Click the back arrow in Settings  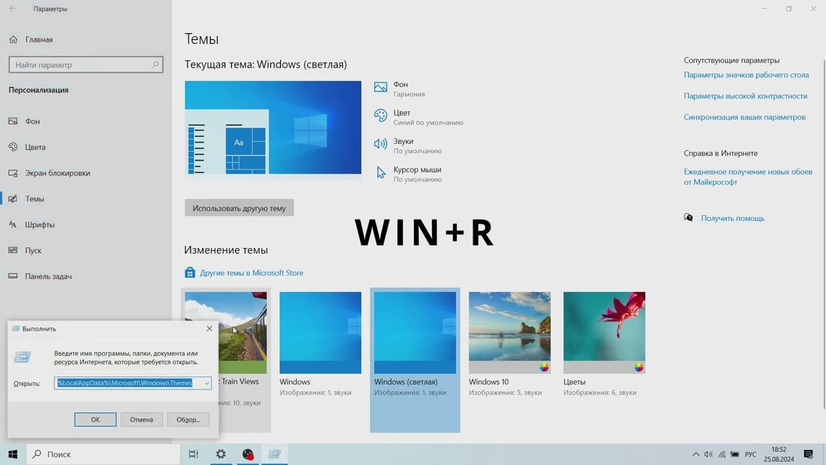tap(13, 9)
